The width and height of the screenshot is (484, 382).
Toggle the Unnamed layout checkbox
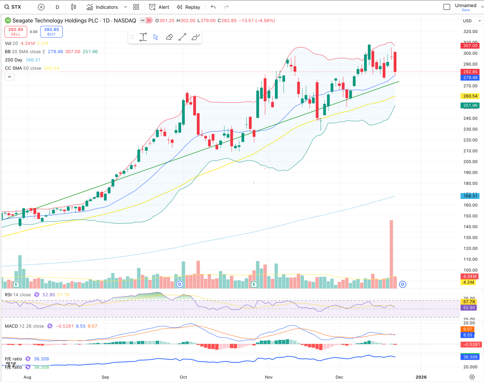[x=447, y=7]
